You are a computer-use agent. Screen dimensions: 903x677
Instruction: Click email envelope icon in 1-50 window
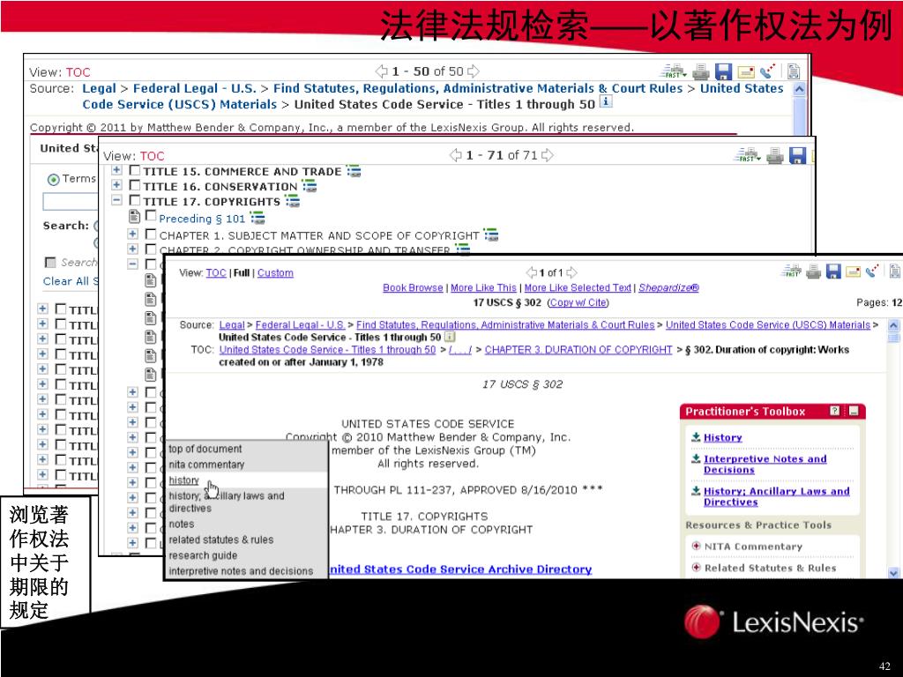(746, 72)
